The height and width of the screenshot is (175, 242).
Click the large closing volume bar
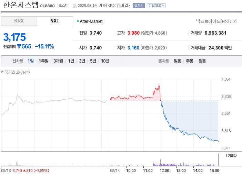click(x=219, y=160)
